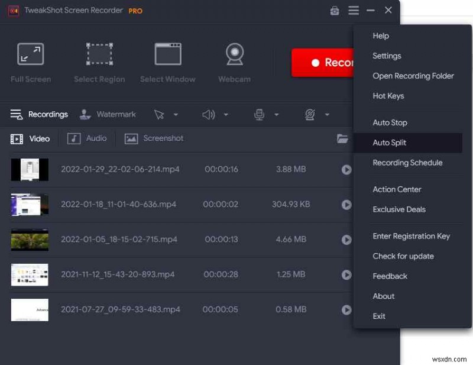Open the screenshot camera icon in title bar
This screenshot has width=473, height=365.
point(335,11)
